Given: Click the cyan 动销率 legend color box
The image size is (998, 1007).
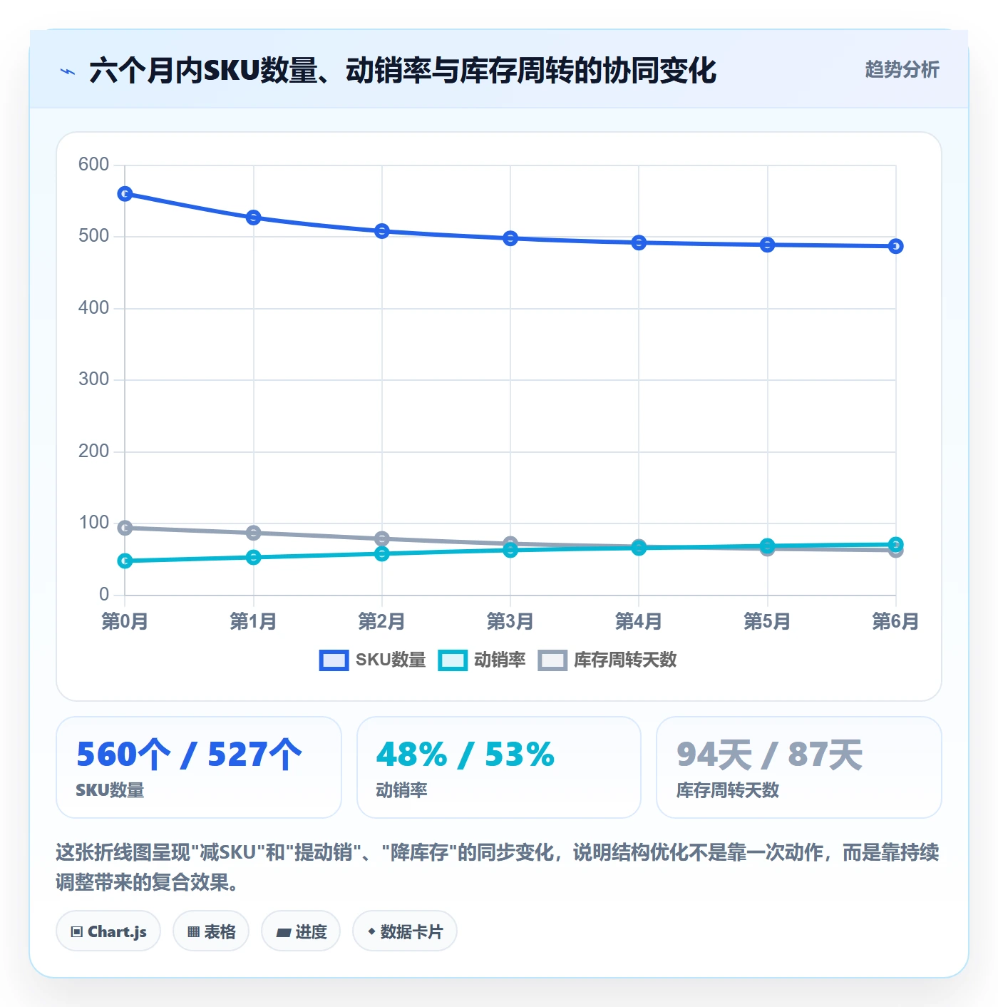Looking at the screenshot, I should (452, 660).
